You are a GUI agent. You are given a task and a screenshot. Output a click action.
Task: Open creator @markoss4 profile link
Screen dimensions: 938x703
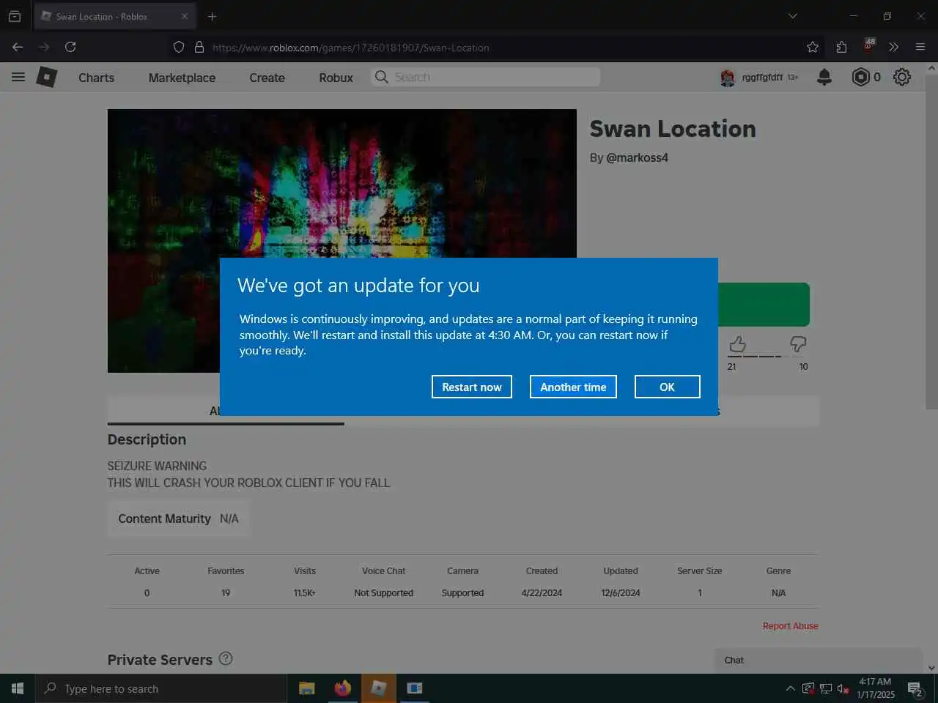(637, 157)
